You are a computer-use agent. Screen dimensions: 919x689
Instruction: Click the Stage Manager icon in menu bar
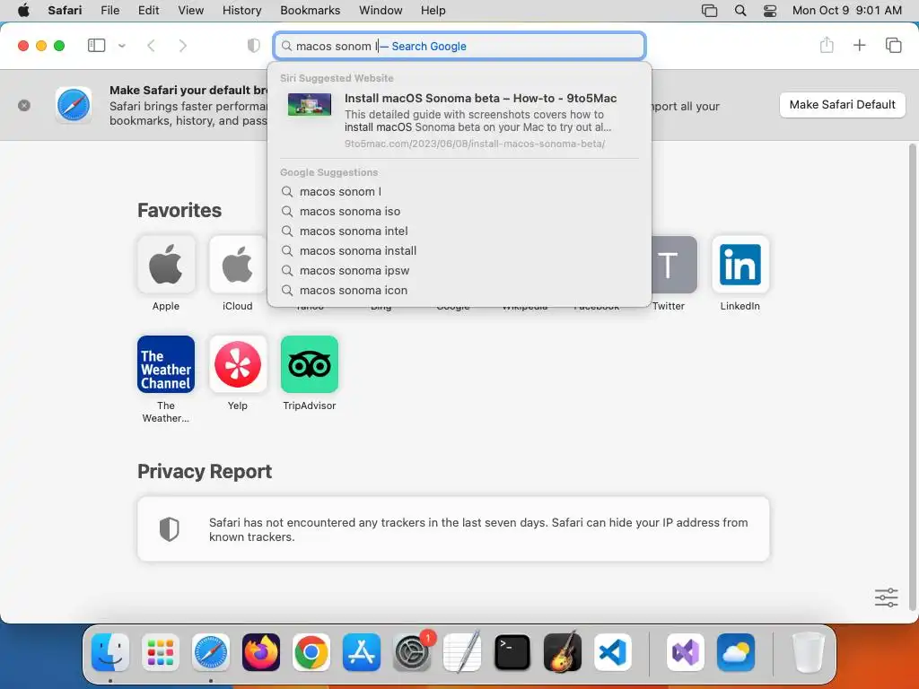tap(709, 11)
